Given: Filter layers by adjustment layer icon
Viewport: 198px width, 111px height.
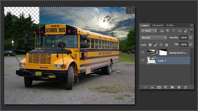Looking at the screenshot, I should [x=168, y=31].
